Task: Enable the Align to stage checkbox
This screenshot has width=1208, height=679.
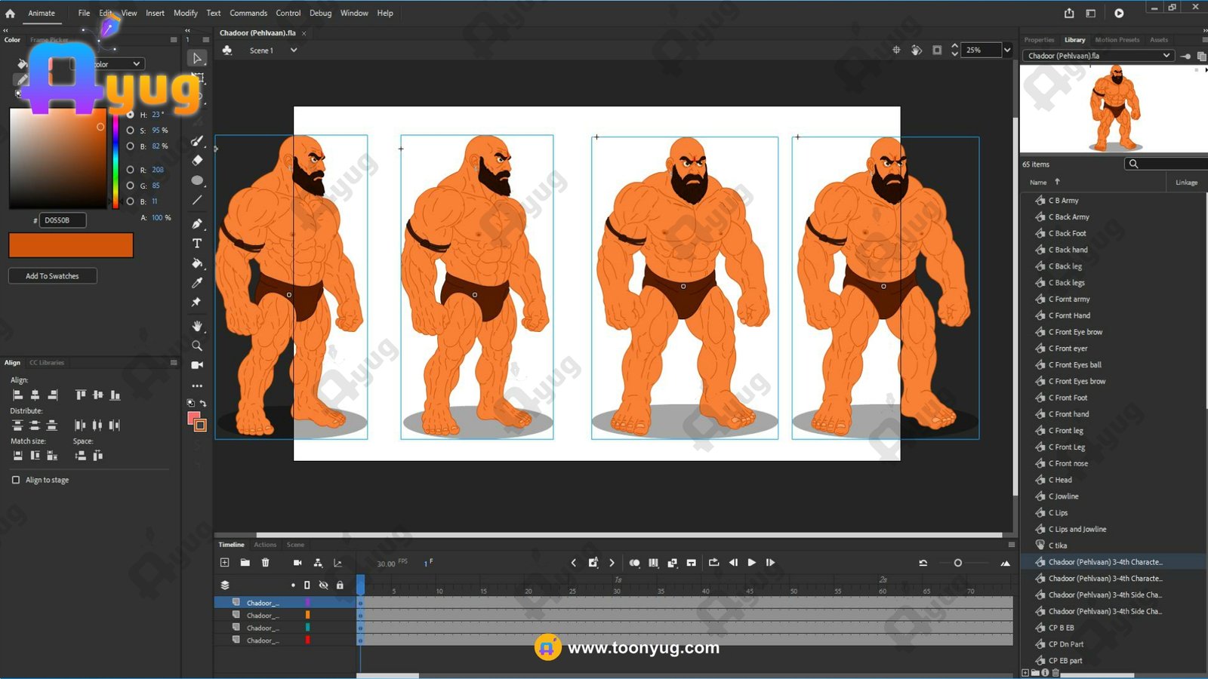Action: tap(16, 480)
